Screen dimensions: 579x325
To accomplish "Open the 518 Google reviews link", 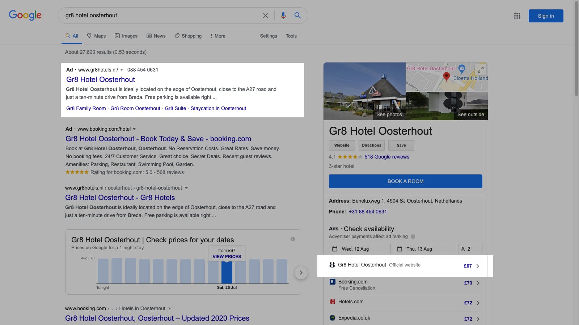I will coord(387,157).
